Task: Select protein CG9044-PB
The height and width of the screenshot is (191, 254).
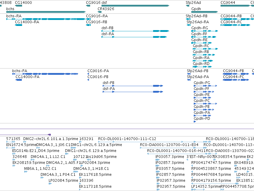Action: pos(236,74)
